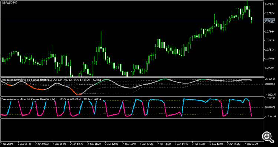This screenshot has height=147, width=278.
Task: Click the 7 Jan 10:40 time label
Action: click(x=77, y=144)
